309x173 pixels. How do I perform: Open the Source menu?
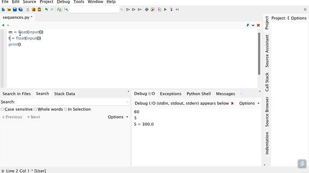pos(29,2)
